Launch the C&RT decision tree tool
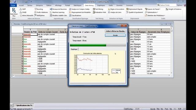196x110 pixels. (23, 9)
